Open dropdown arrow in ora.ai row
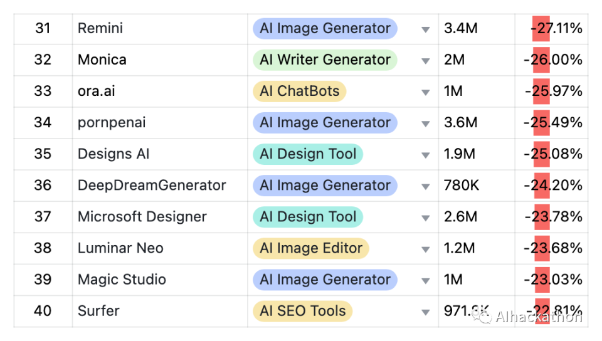Screen dimensions: 602x341 pos(426,92)
